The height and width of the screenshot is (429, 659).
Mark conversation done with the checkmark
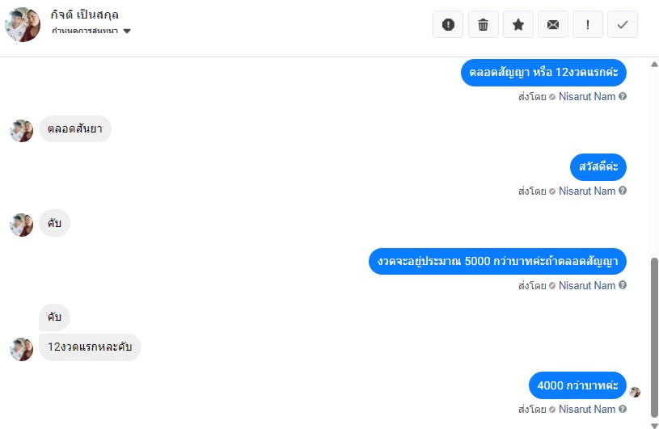pyautogui.click(x=623, y=25)
